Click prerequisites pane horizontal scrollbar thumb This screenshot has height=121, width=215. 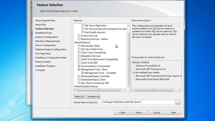click(154, 90)
